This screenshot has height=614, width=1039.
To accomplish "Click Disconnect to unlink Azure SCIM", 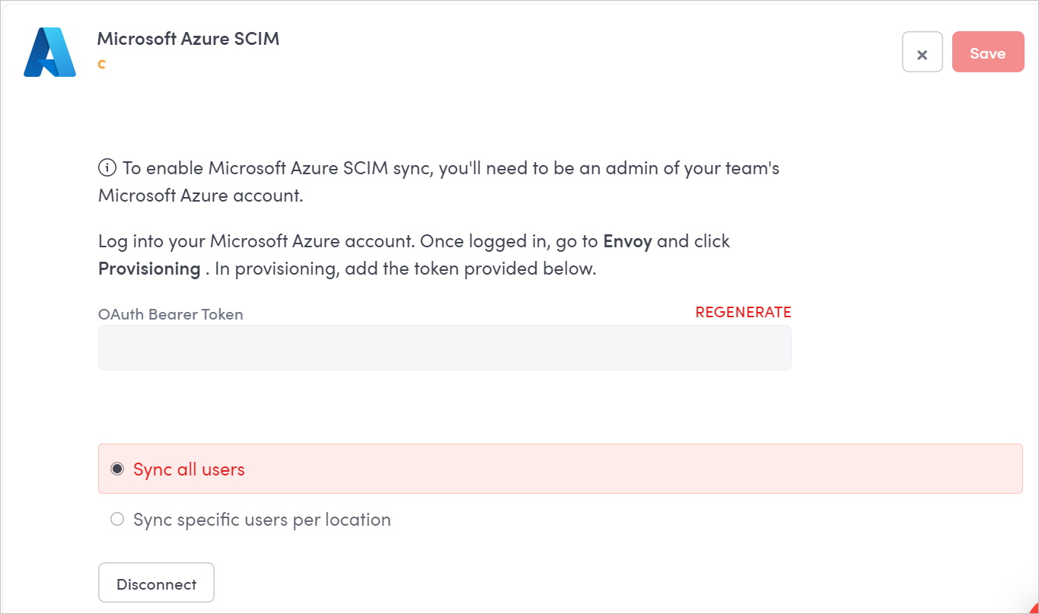I will pyautogui.click(x=155, y=583).
